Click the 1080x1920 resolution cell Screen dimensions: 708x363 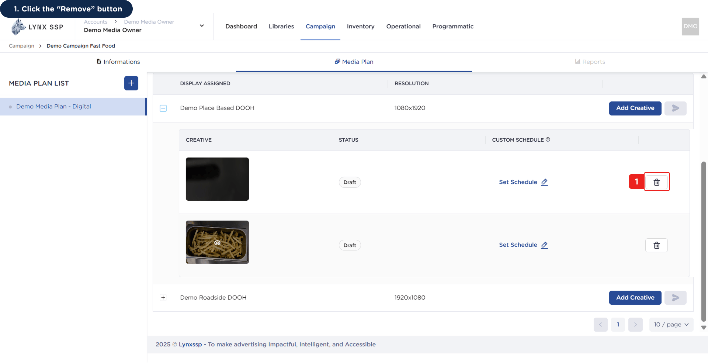[x=410, y=108]
